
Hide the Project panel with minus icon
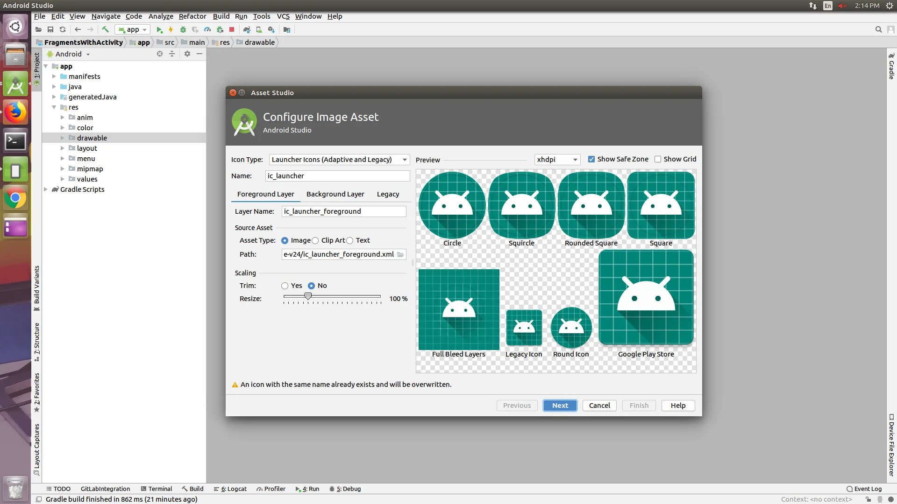point(199,54)
